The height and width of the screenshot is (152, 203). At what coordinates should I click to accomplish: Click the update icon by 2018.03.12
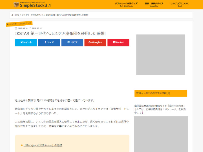pyautogui.click(x=30, y=28)
